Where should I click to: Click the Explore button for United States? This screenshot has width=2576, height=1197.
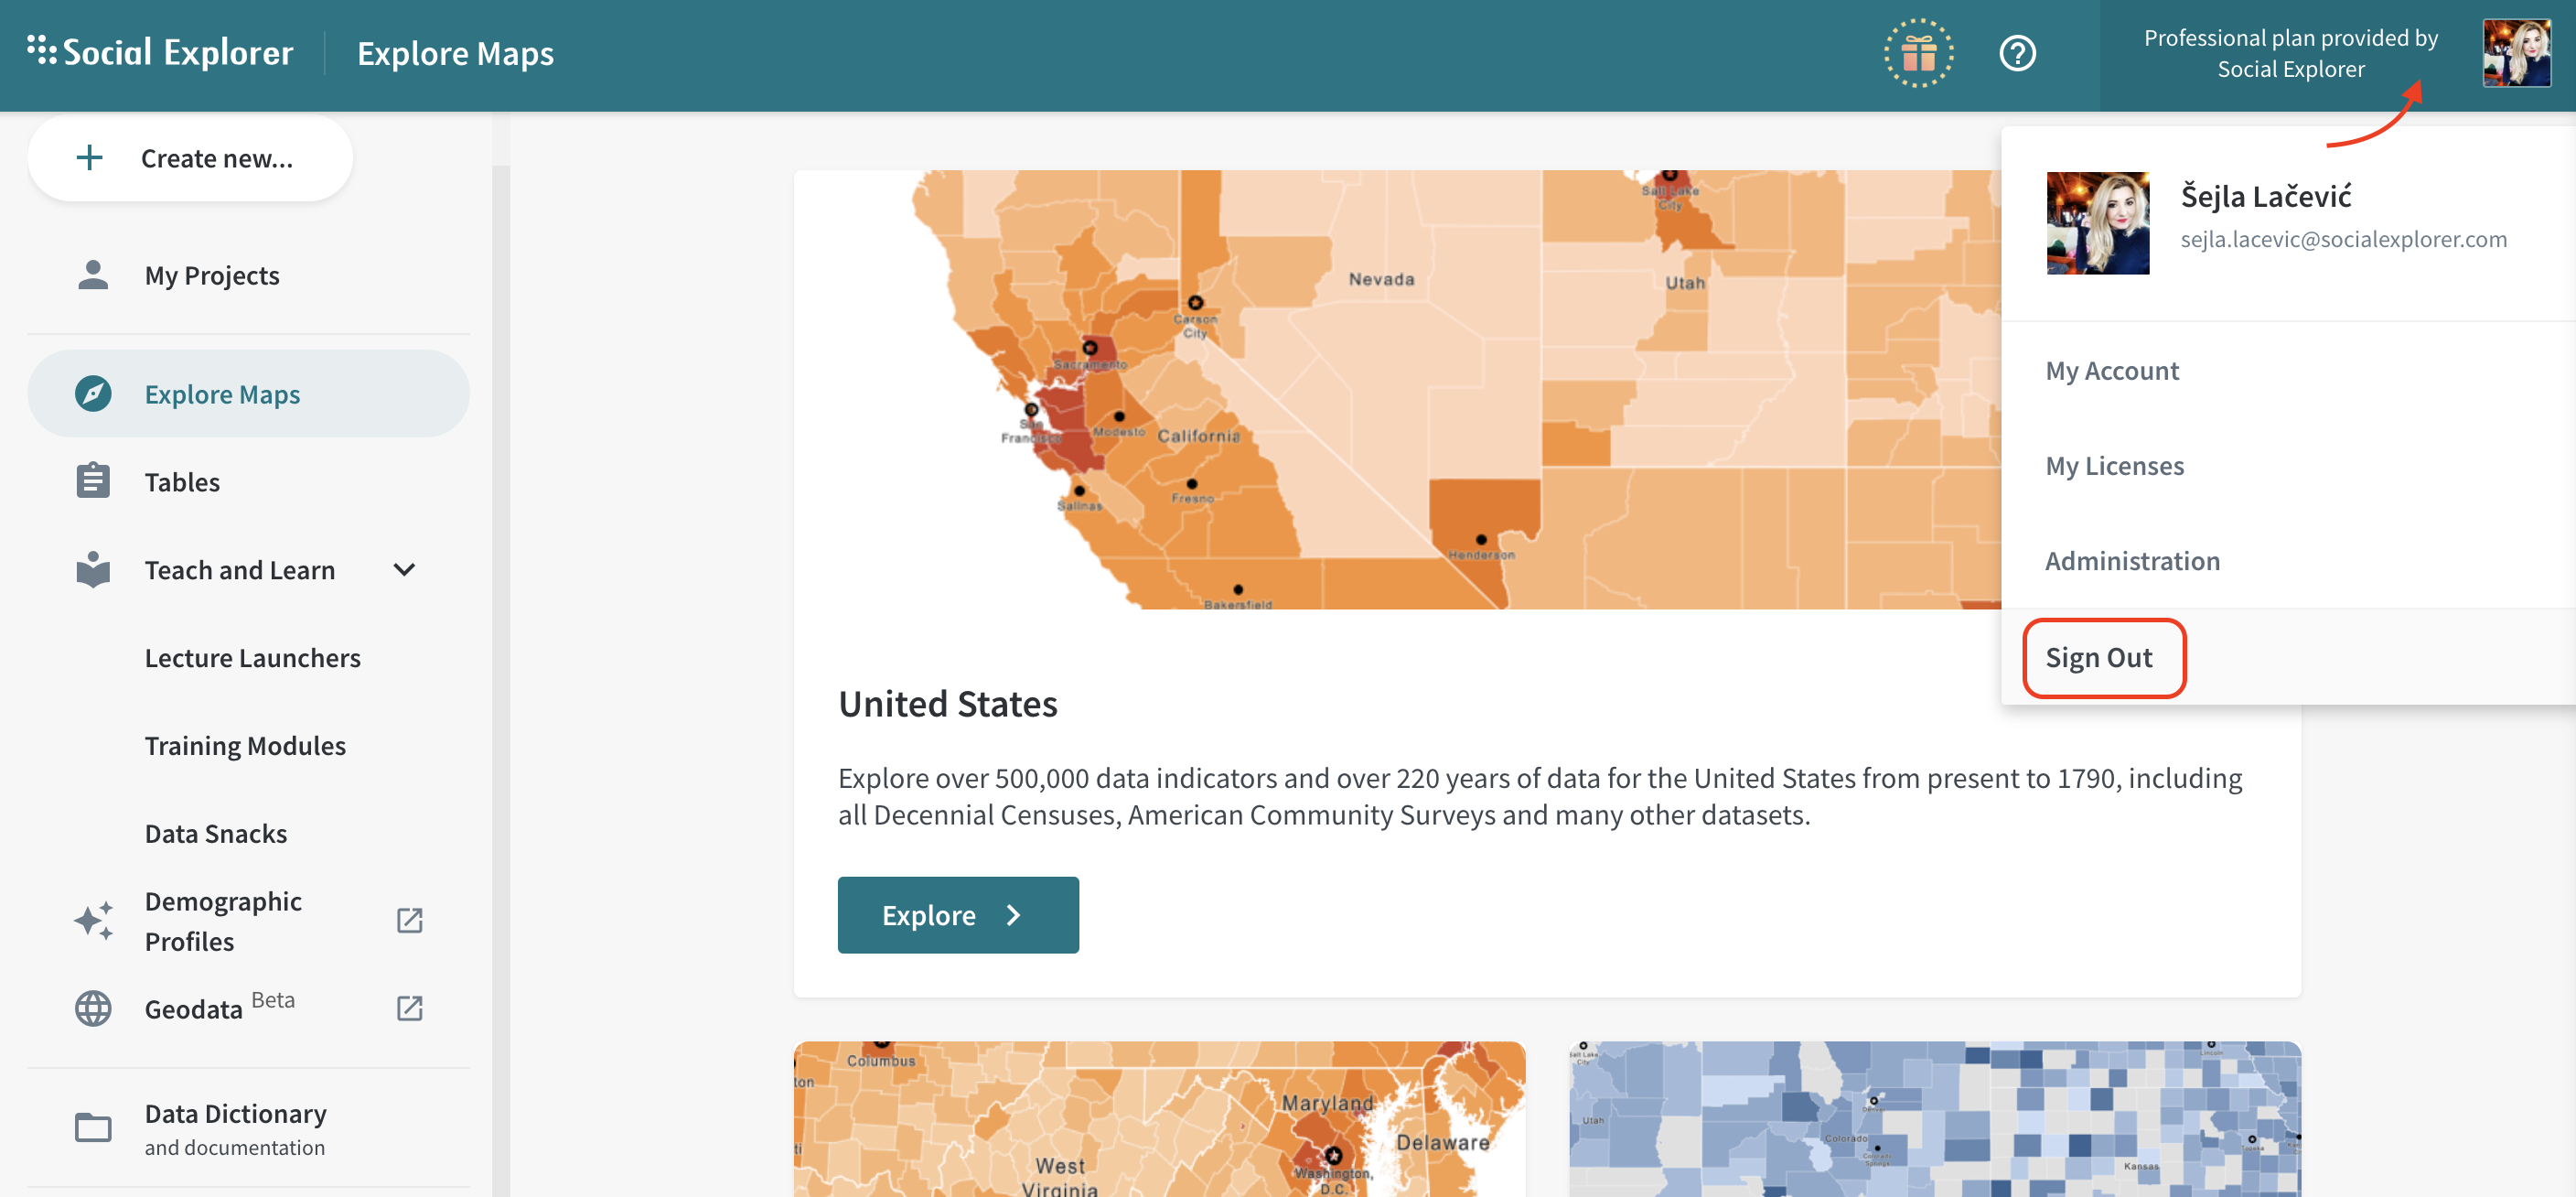[x=957, y=915]
